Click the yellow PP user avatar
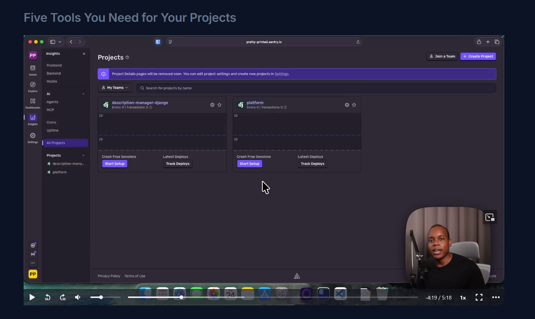 pyautogui.click(x=33, y=274)
